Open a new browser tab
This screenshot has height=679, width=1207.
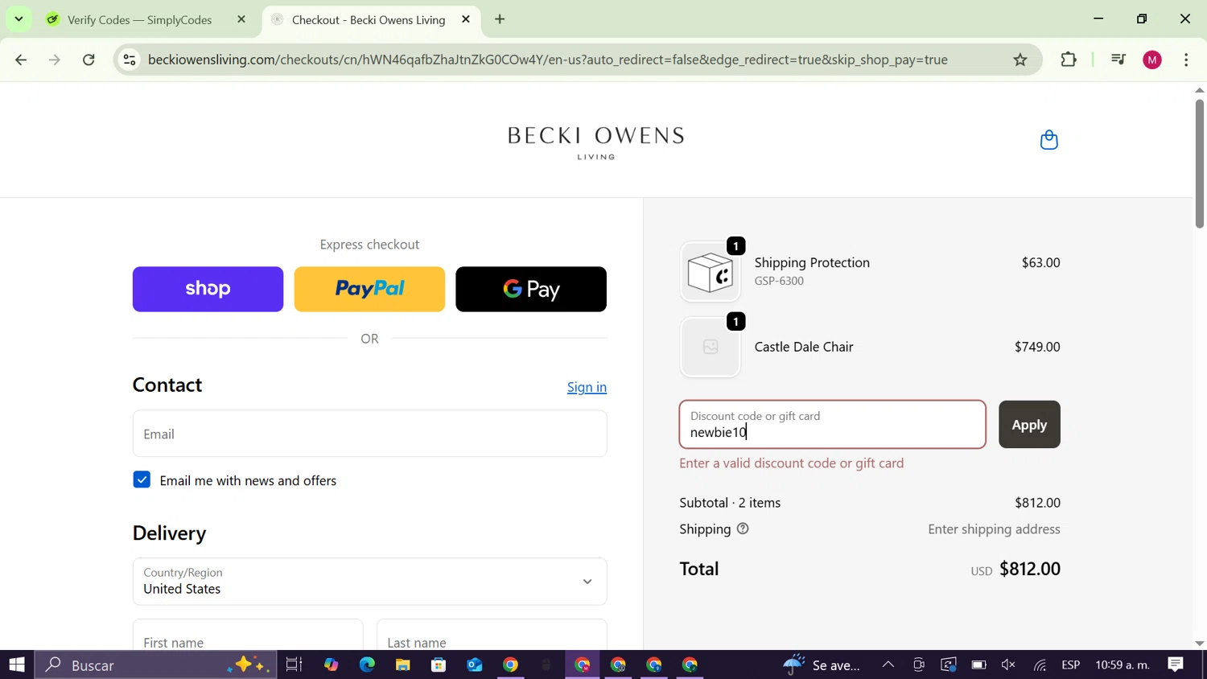tap(500, 19)
